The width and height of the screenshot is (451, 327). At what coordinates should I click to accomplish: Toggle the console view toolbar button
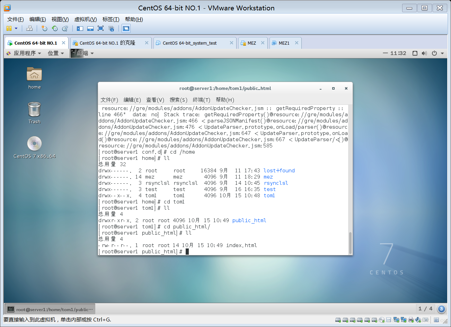[126, 28]
